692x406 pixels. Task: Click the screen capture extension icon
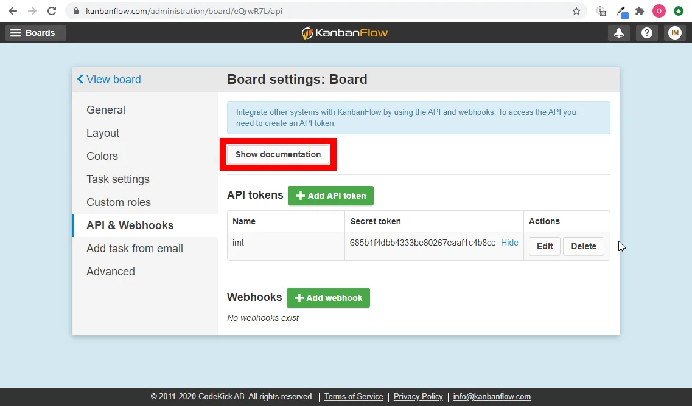601,12
